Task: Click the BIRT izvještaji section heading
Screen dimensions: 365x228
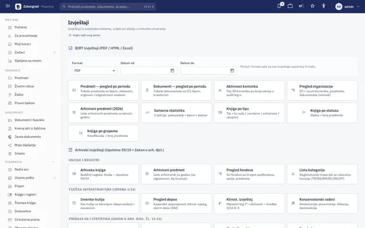Action: point(104,48)
